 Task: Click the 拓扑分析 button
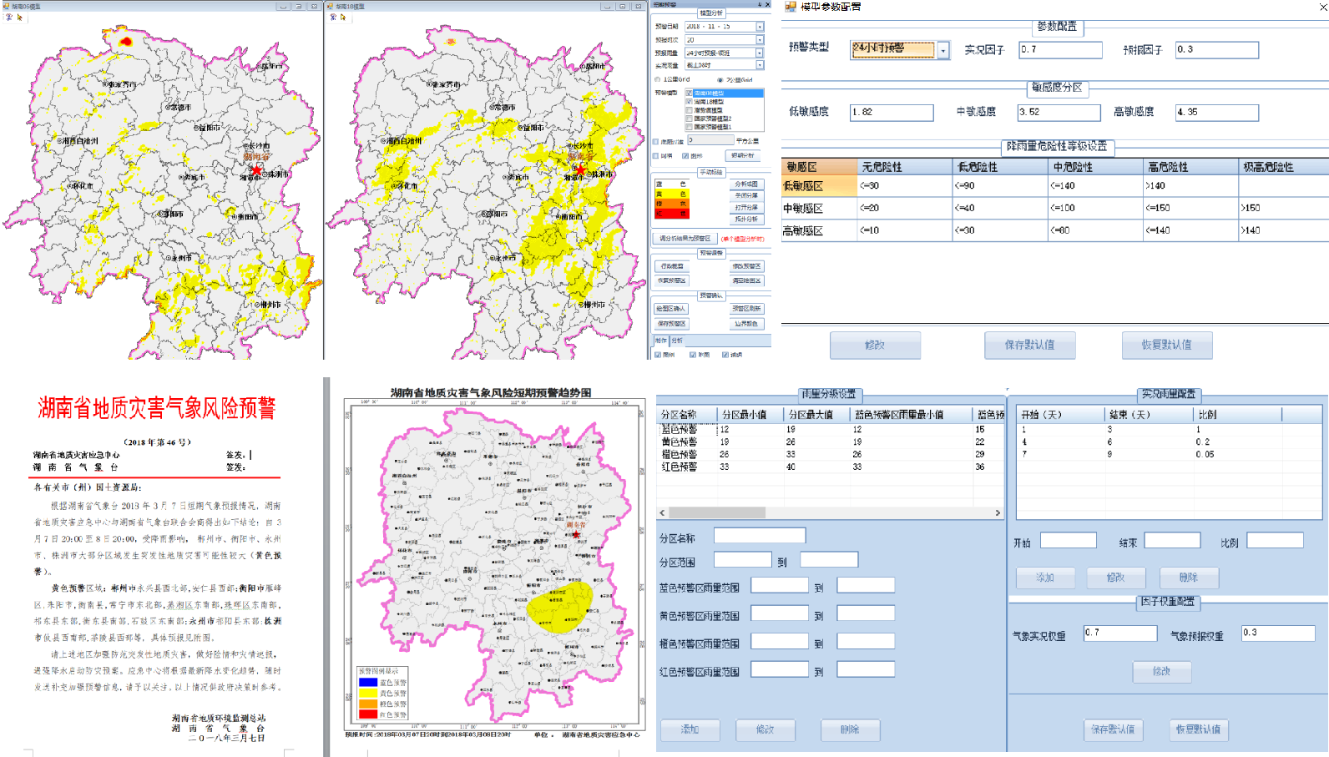pyautogui.click(x=746, y=220)
